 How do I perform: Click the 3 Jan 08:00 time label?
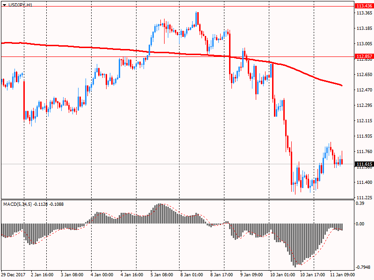tap(72, 274)
